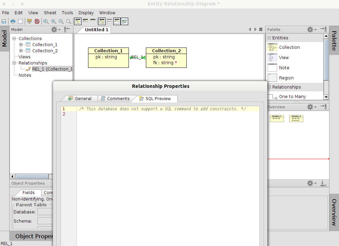This screenshot has height=246, width=339.
Task: Open the Sheet menu
Action: (x=50, y=13)
